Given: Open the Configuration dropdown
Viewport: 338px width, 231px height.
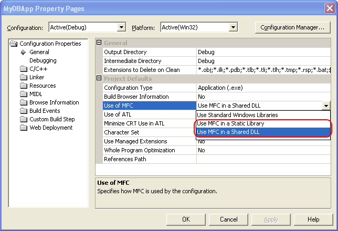Looking at the screenshot, I should [x=122, y=27].
